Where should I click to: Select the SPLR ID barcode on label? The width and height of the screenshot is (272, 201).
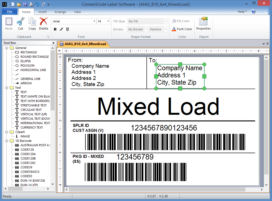165,142
